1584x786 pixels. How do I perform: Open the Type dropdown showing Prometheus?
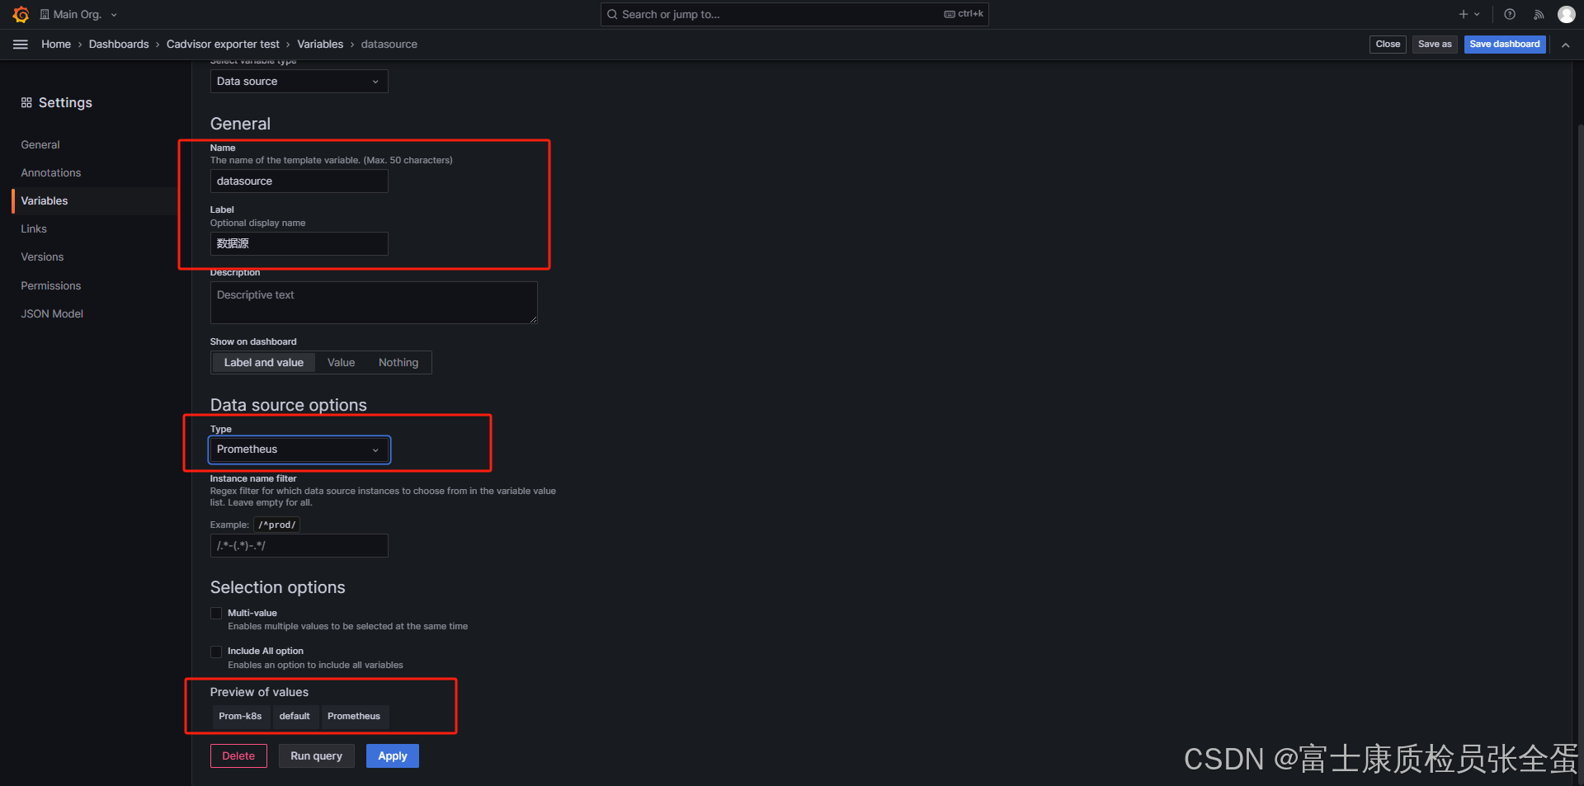[299, 449]
